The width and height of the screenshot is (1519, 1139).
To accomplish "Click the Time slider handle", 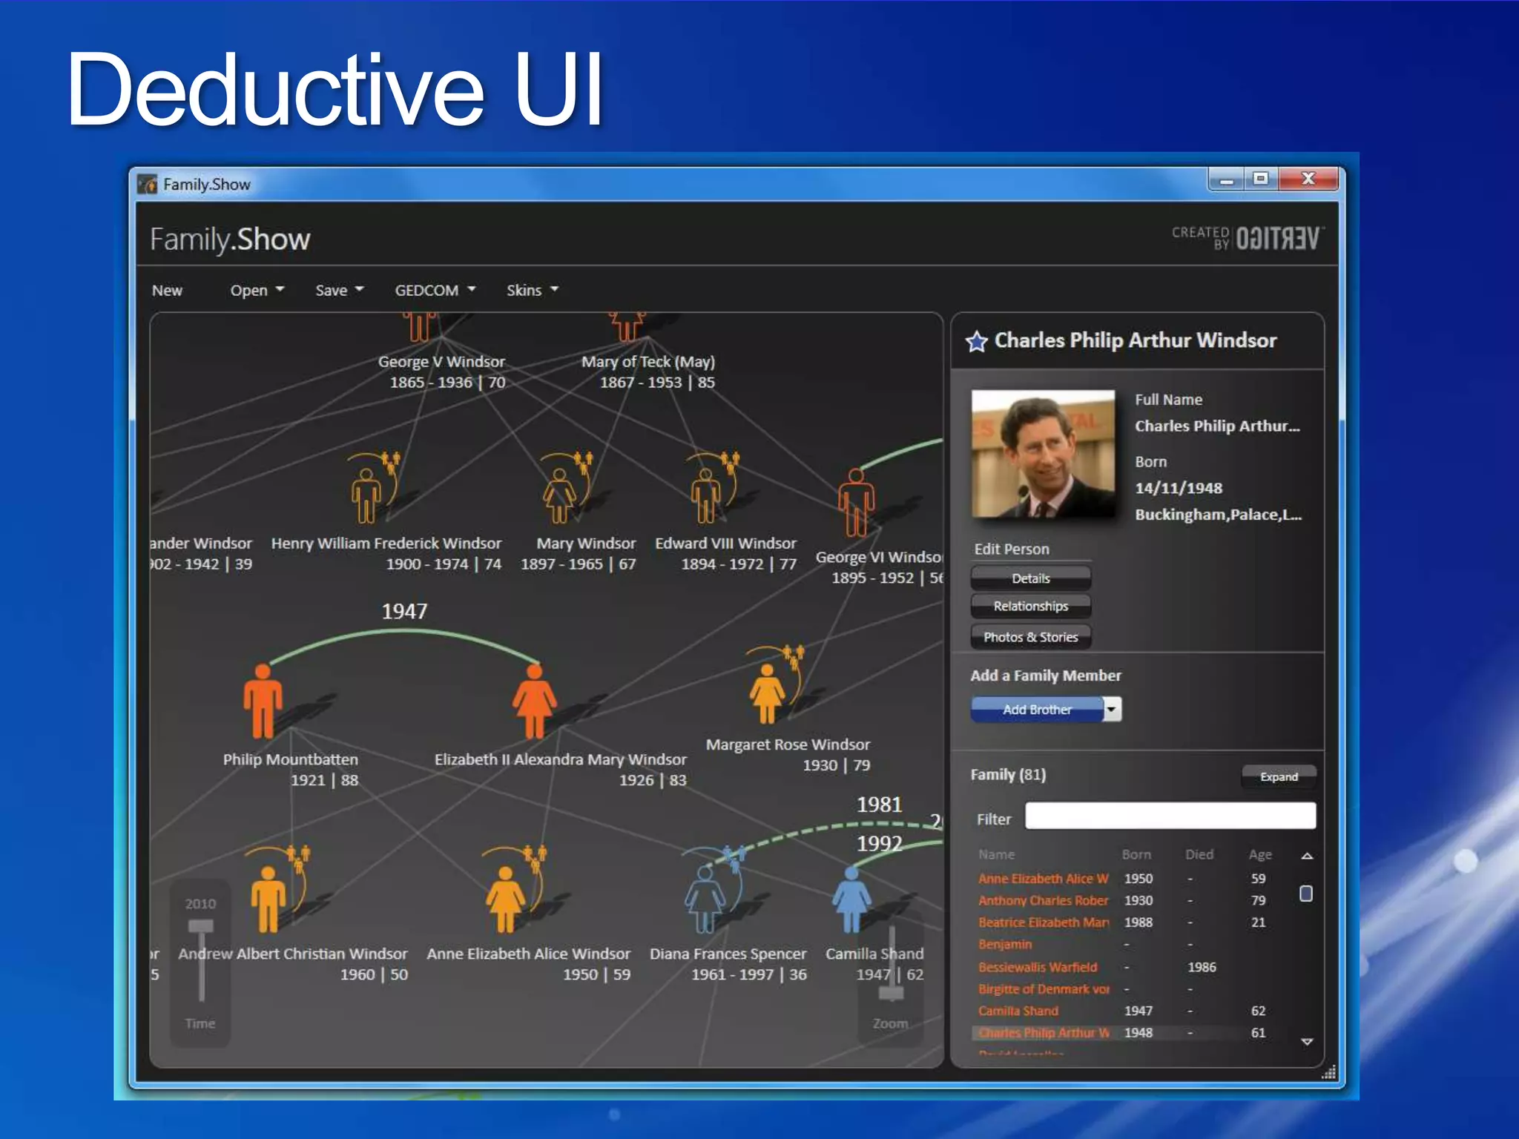I will click(200, 925).
